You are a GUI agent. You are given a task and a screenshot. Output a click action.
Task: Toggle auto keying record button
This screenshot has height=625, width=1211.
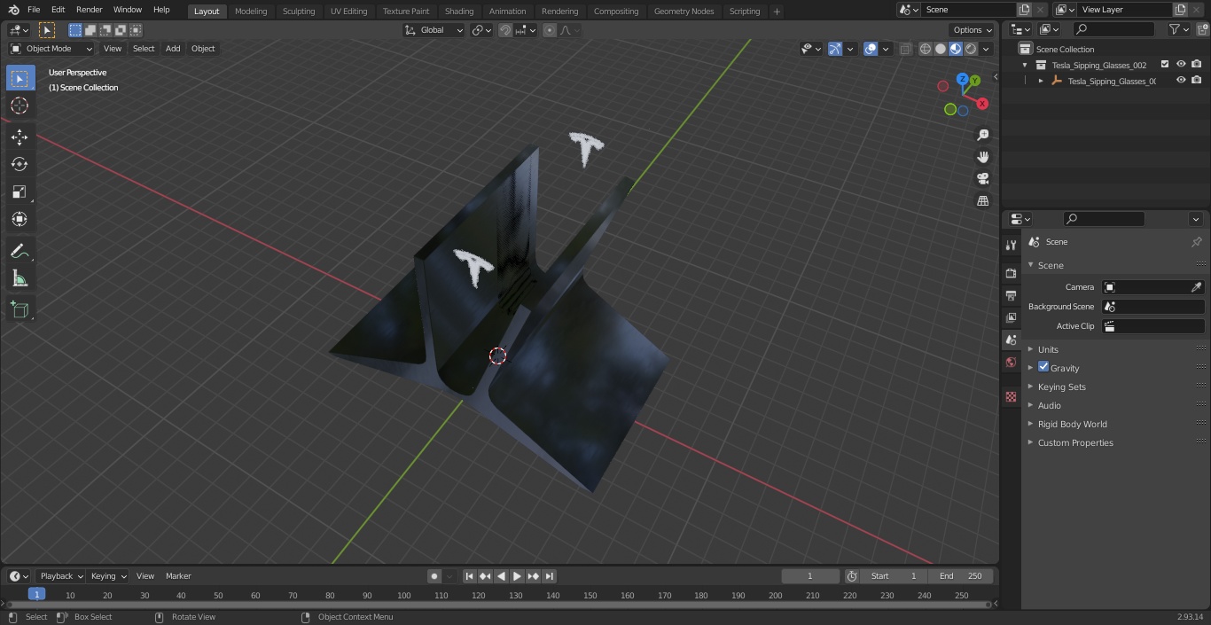point(434,576)
